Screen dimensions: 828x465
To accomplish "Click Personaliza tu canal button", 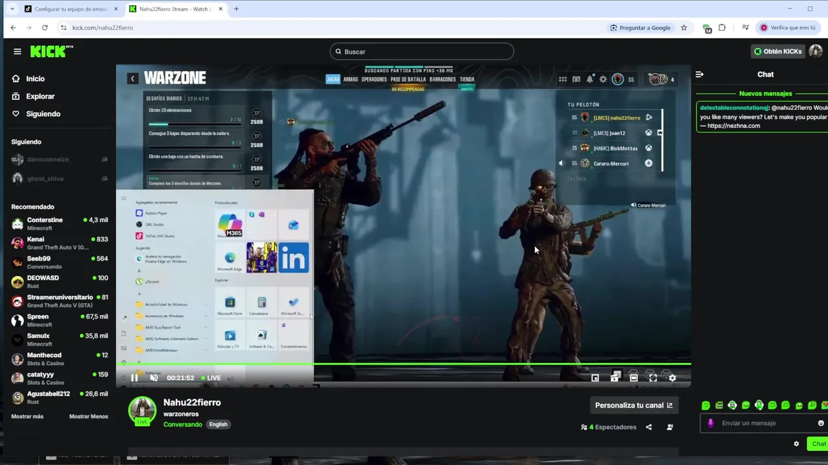I will pyautogui.click(x=633, y=406).
